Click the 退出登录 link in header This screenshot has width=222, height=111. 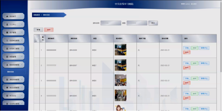click(x=194, y=4)
